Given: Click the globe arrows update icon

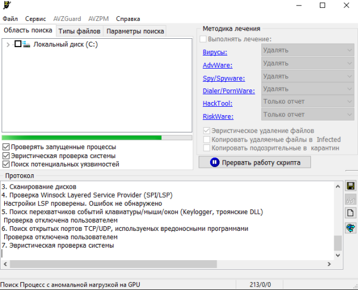Looking at the screenshot, I should coord(350,228).
